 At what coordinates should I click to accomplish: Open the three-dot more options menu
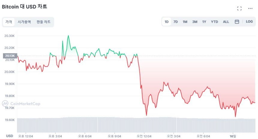[x=250, y=8]
